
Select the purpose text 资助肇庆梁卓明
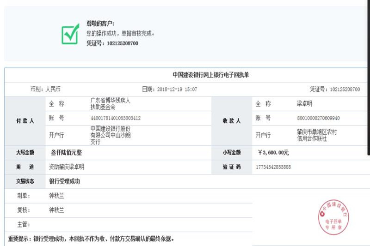67,167
